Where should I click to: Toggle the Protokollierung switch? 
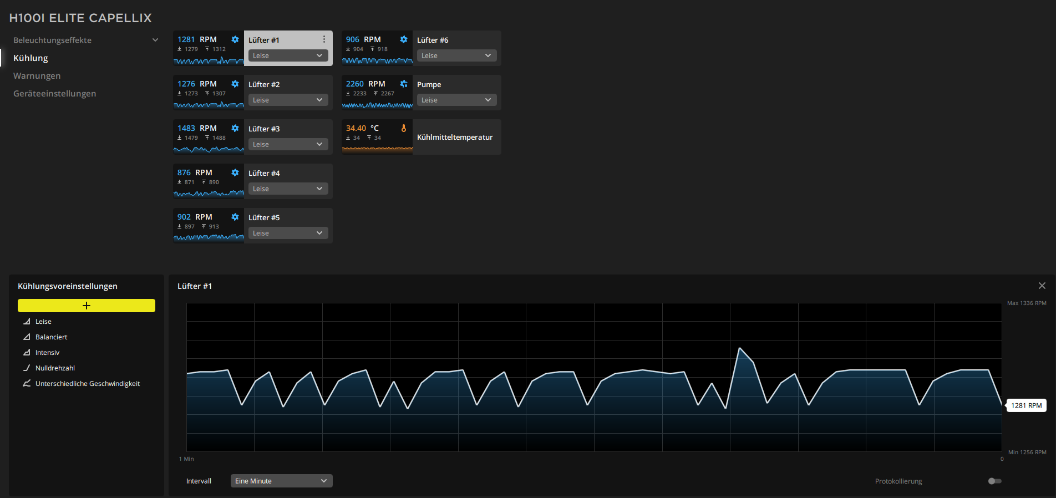click(x=995, y=481)
